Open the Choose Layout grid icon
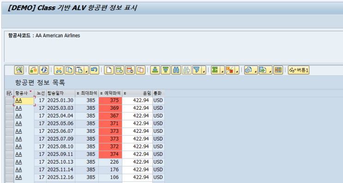This screenshot has width=343, height=183. click(278, 70)
